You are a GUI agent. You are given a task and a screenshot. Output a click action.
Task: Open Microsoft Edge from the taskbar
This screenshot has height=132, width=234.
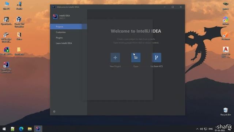coord(21,129)
